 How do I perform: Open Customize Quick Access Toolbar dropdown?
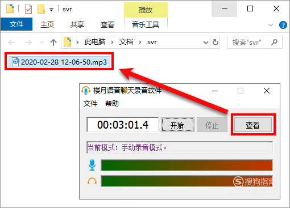click(x=51, y=10)
